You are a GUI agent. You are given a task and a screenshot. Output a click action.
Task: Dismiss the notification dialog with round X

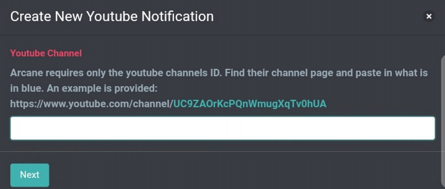(429, 17)
